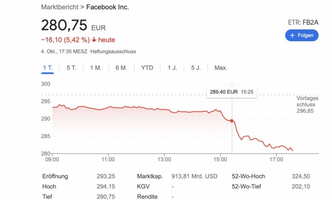Image resolution: width=332 pixels, height=200 pixels.
Task: Click the 13:00 axis label on chart
Action: (x=164, y=159)
